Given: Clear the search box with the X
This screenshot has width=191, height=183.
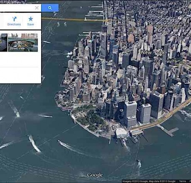Looking at the screenshot, I should point(37,8).
